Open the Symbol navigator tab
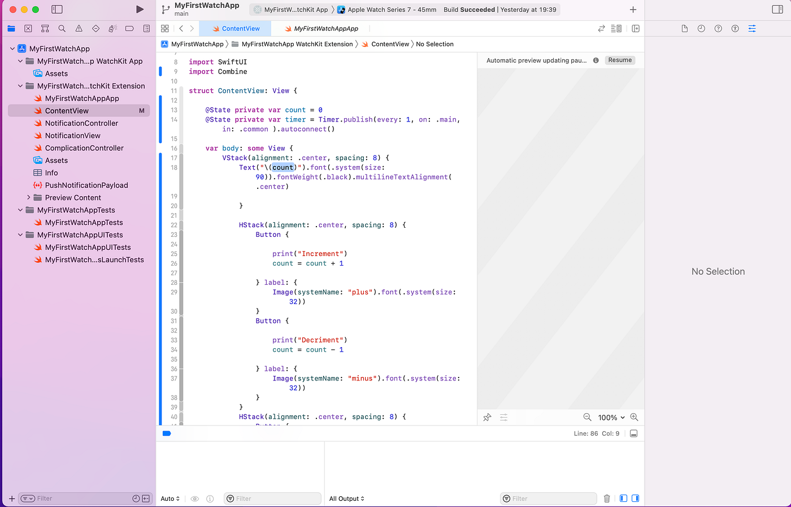The width and height of the screenshot is (791, 507). coord(45,28)
